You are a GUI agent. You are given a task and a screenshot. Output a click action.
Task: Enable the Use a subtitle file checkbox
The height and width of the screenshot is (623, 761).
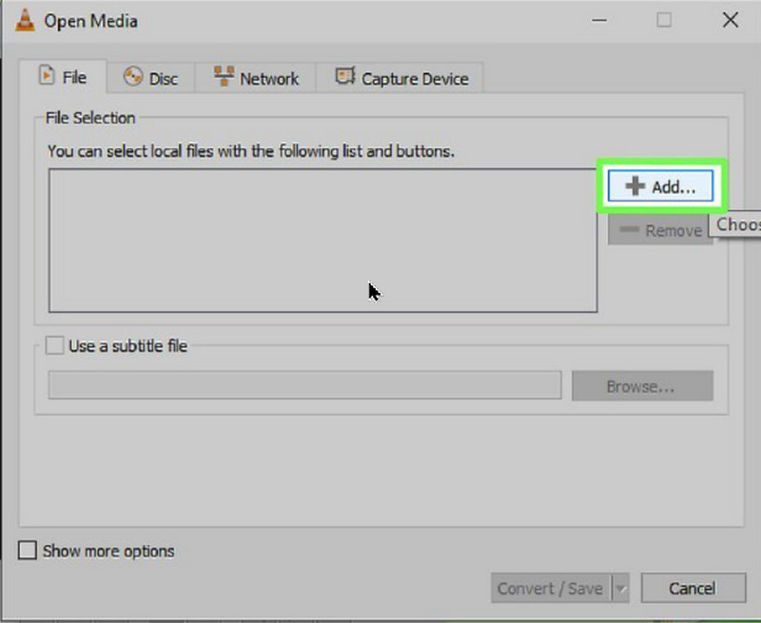coord(55,346)
